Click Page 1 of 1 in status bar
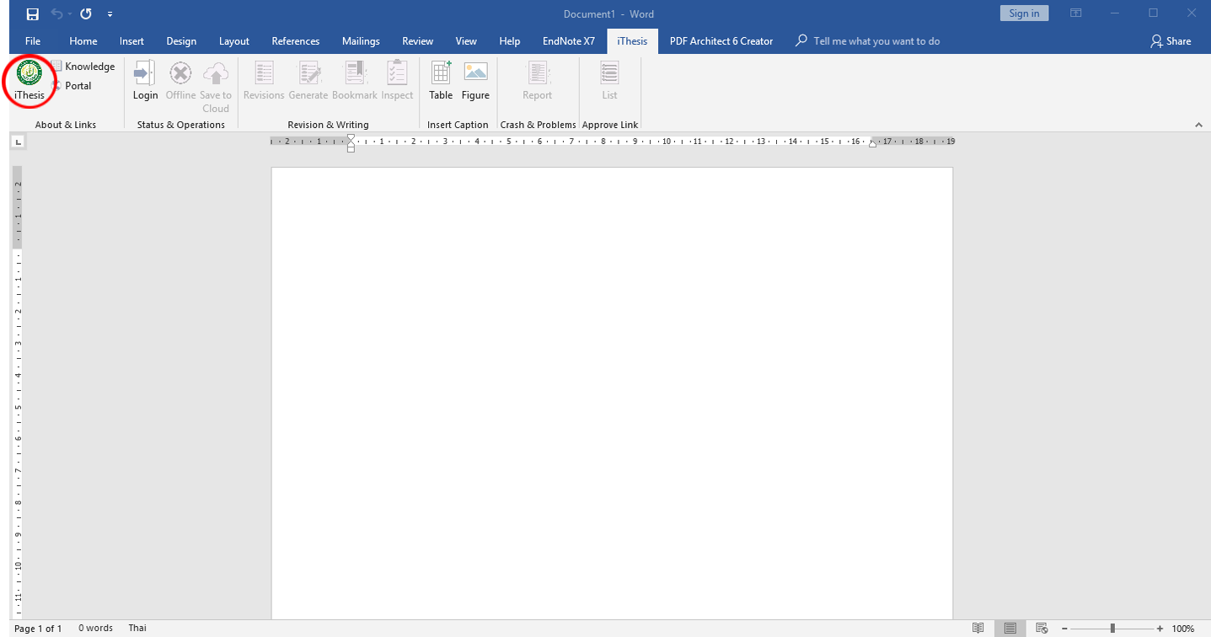This screenshot has width=1211, height=637. (x=38, y=629)
